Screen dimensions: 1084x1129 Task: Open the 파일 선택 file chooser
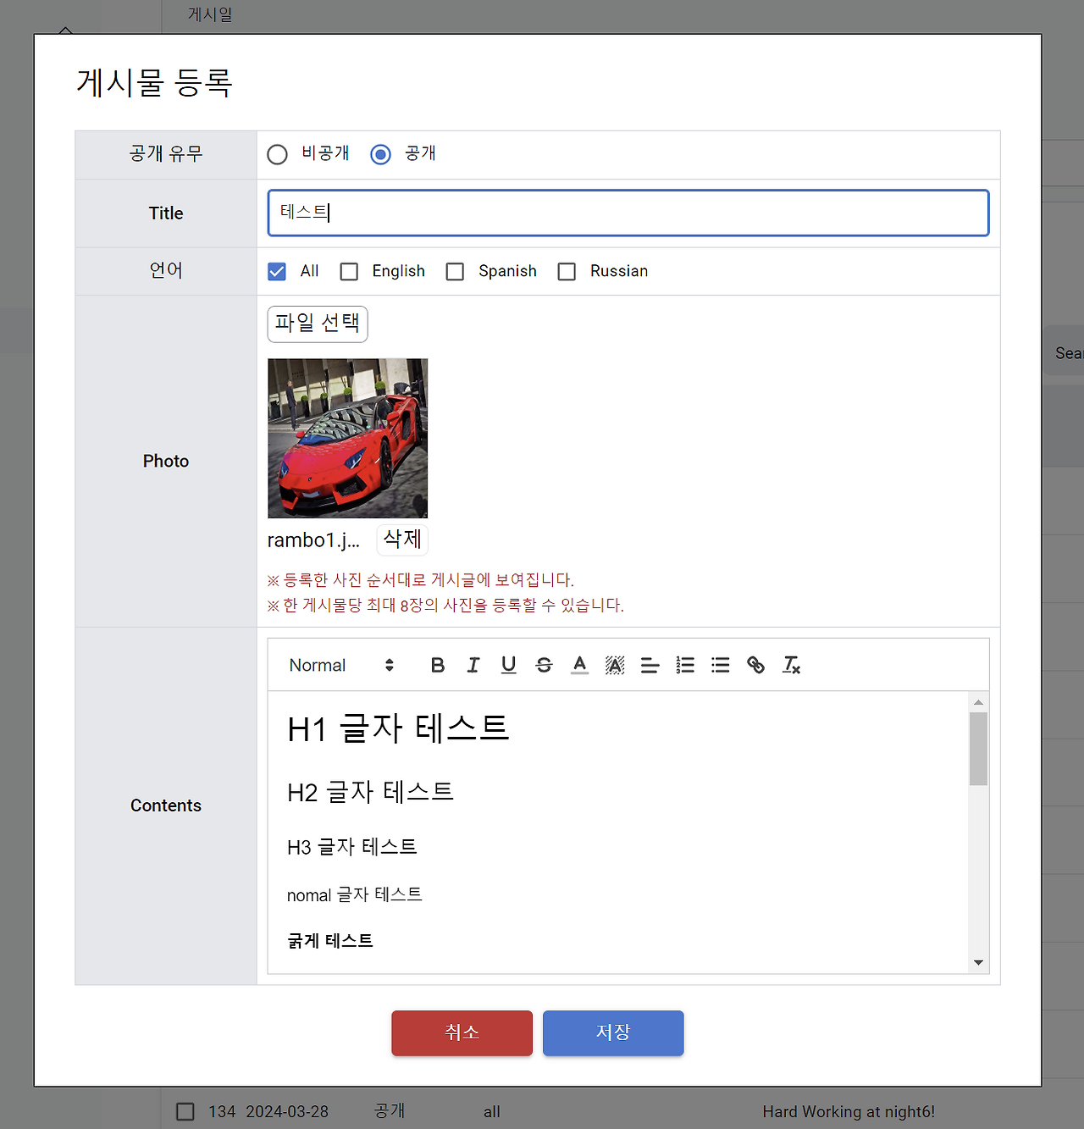click(317, 324)
